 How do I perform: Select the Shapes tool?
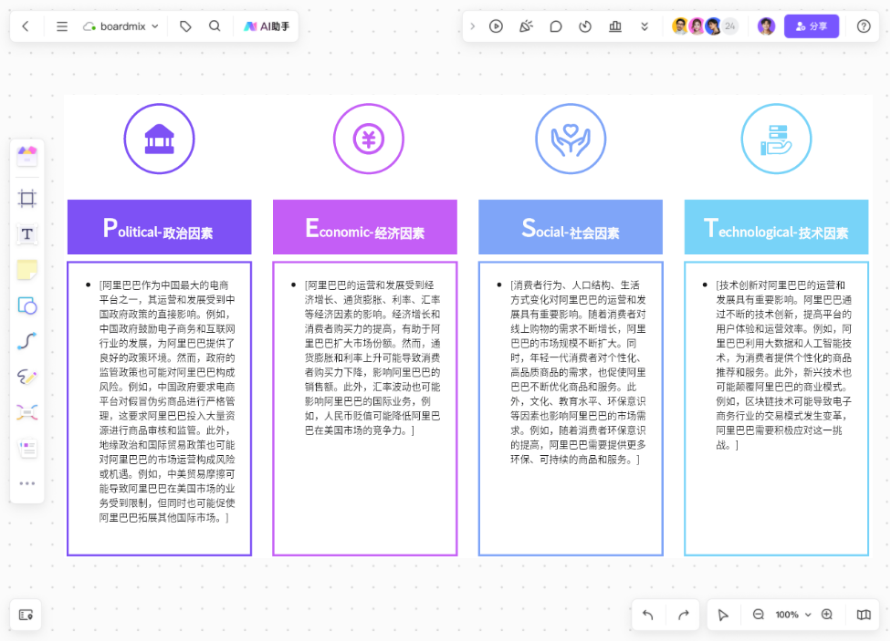pyautogui.click(x=27, y=306)
